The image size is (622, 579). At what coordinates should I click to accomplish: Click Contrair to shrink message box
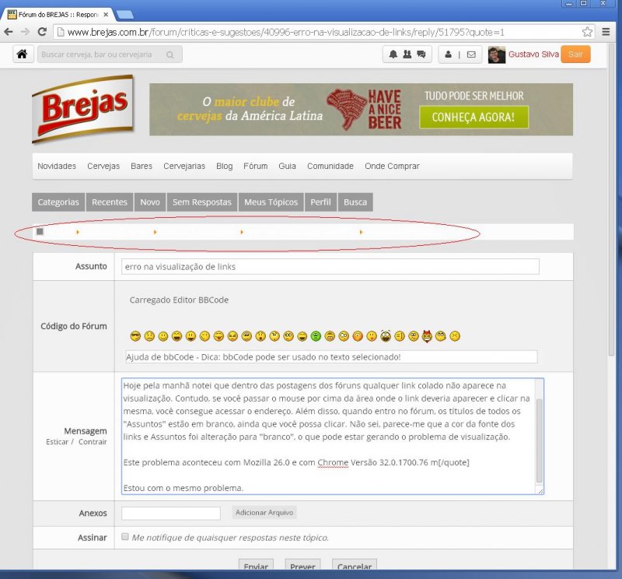pyautogui.click(x=93, y=442)
